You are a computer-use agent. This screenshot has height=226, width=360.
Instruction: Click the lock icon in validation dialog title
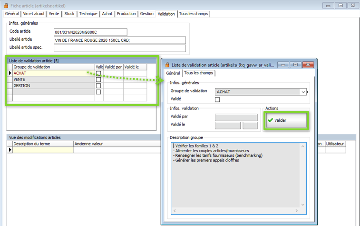tap(167, 64)
